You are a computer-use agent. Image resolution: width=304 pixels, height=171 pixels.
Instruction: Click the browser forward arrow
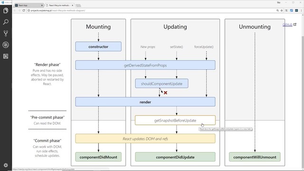click(19, 10)
